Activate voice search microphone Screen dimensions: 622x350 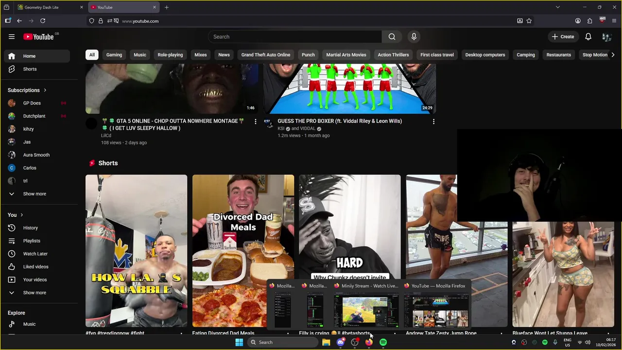[x=414, y=36]
